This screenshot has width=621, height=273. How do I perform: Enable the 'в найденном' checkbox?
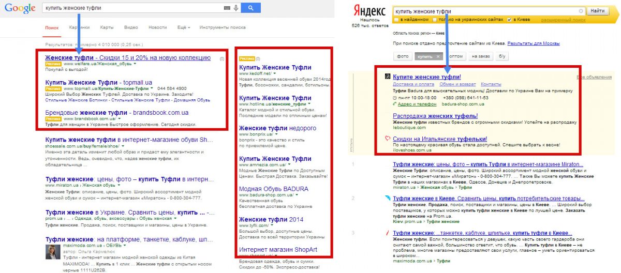coord(396,20)
